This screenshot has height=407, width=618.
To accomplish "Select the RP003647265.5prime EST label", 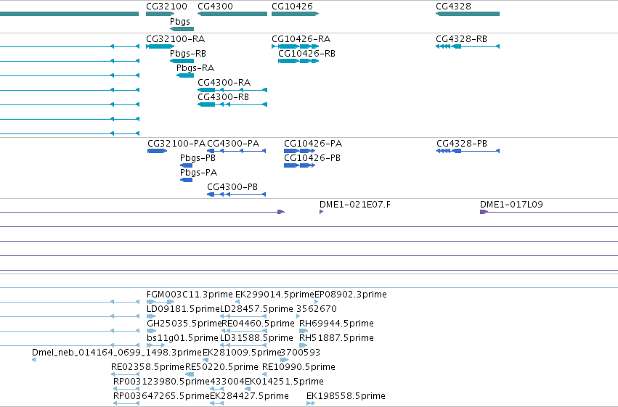I will point(162,396).
